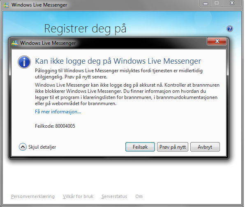The height and width of the screenshot is (207, 245).
Task: Check the Serverstatus link
Action: point(114,196)
